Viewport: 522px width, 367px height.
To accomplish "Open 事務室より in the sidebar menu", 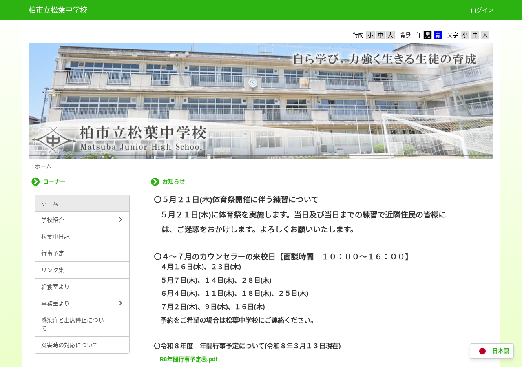I will (x=82, y=303).
